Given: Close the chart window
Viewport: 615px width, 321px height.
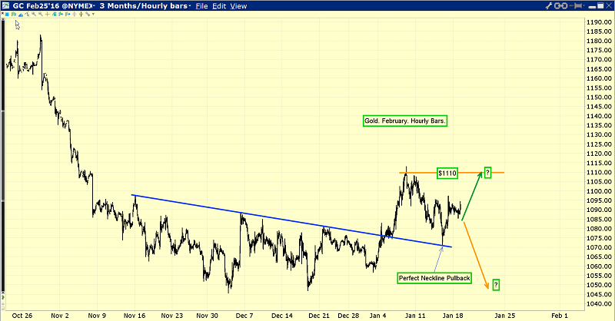Looking at the screenshot, I should [609, 5].
